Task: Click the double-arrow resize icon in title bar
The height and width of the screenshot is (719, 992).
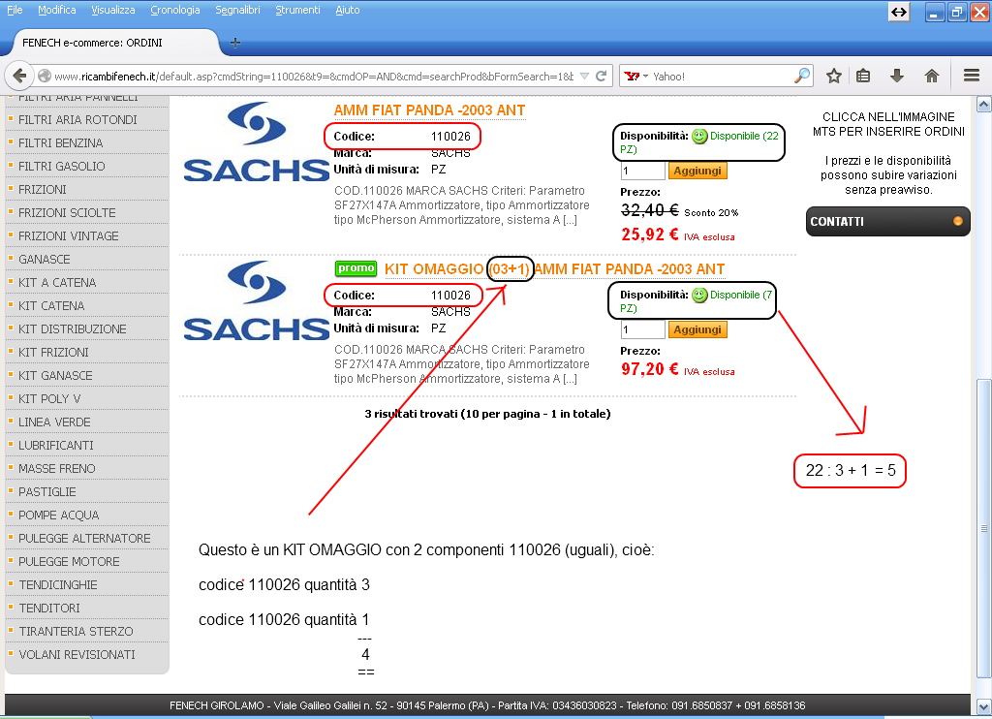Action: click(x=898, y=12)
